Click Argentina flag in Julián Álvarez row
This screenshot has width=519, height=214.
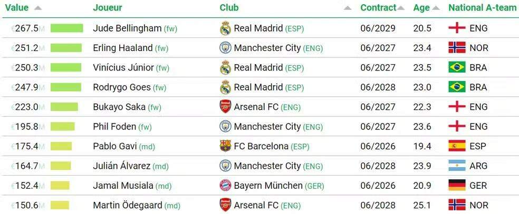point(457,166)
